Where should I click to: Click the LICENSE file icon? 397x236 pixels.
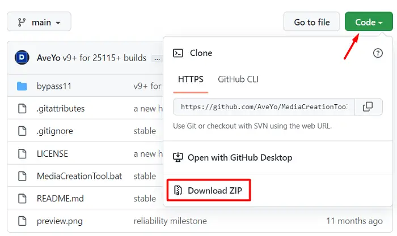tap(22, 154)
